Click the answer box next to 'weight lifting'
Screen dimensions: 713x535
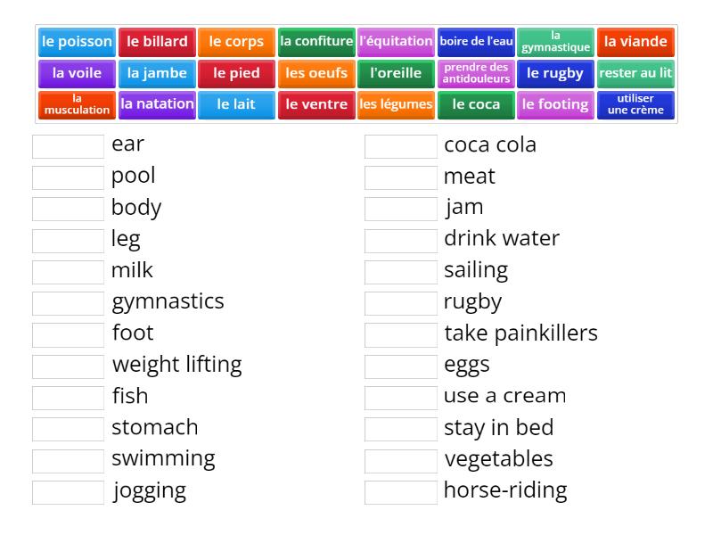click(x=67, y=364)
